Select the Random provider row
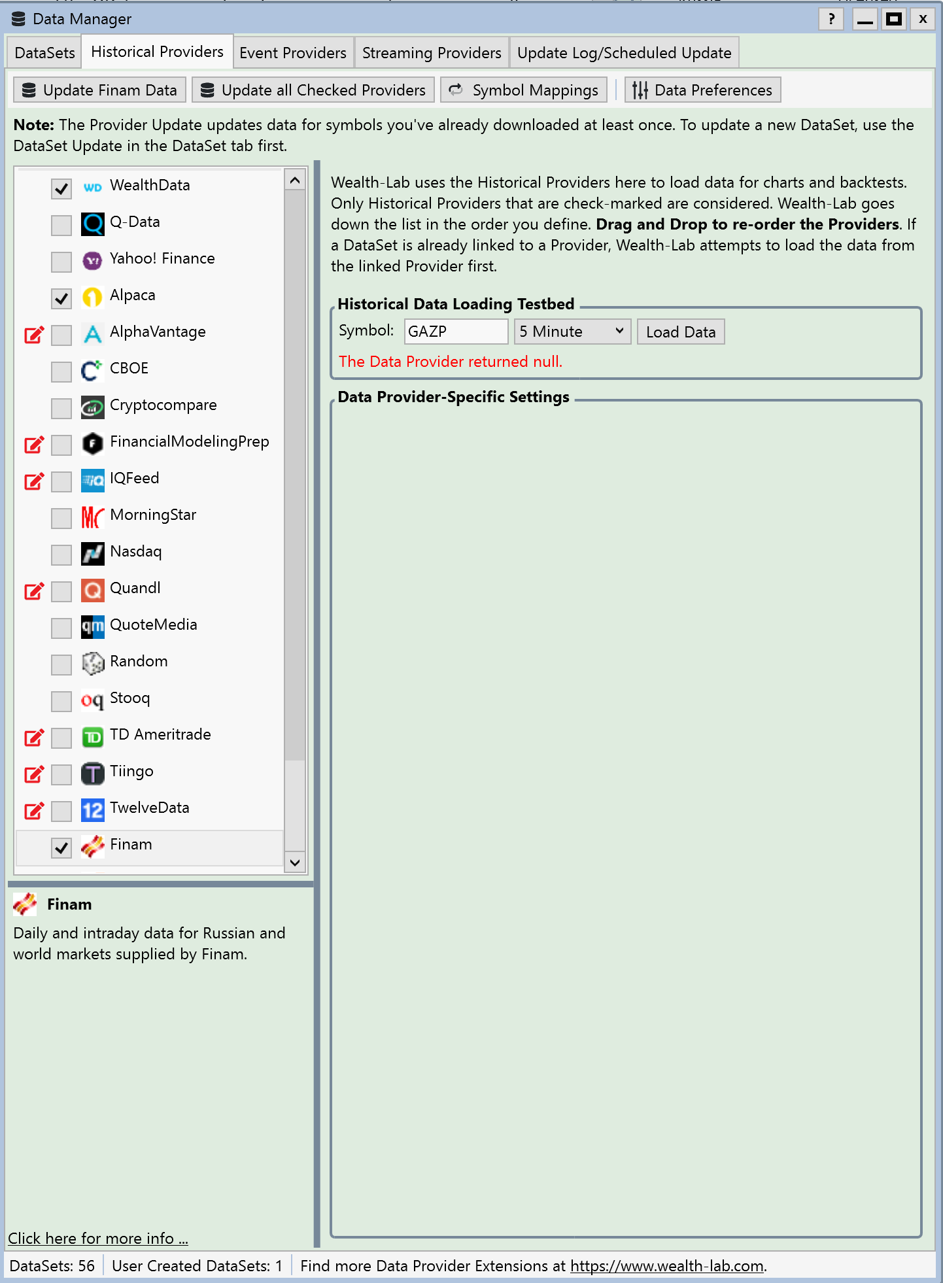 150,664
